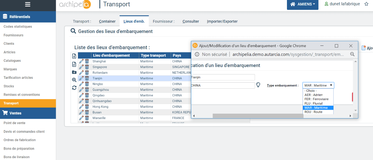The width and height of the screenshot is (373, 160).
Task: Expand the Ventes sidebar section
Action: tap(15, 113)
